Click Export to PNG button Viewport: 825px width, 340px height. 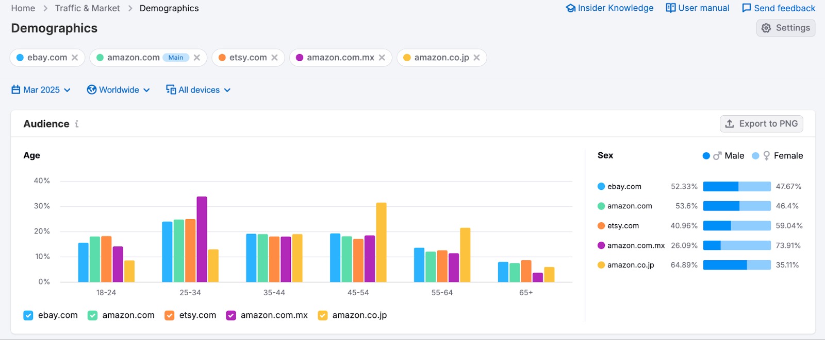tap(761, 124)
